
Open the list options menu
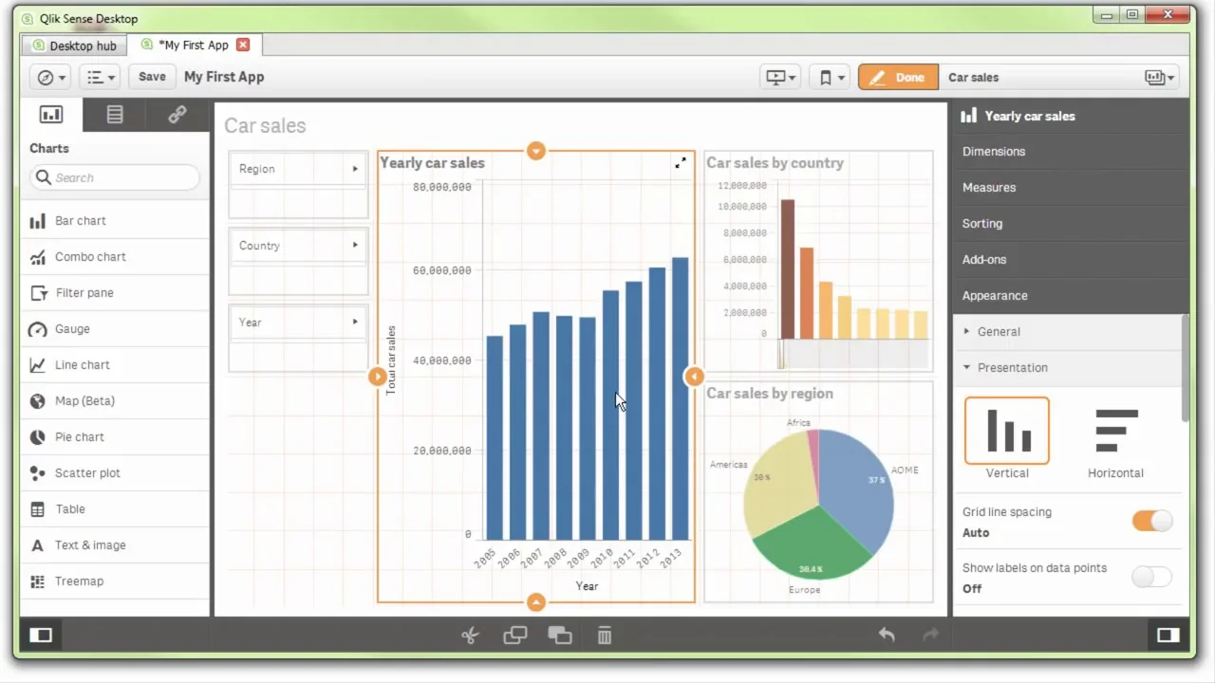tap(99, 77)
